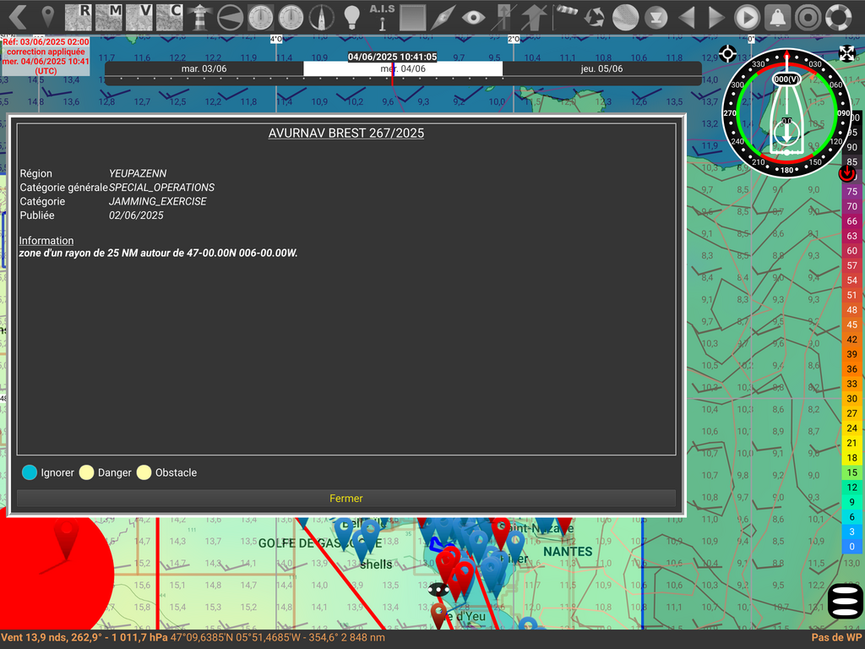
Task: Click the grid sphere icon
Action: (x=626, y=17)
